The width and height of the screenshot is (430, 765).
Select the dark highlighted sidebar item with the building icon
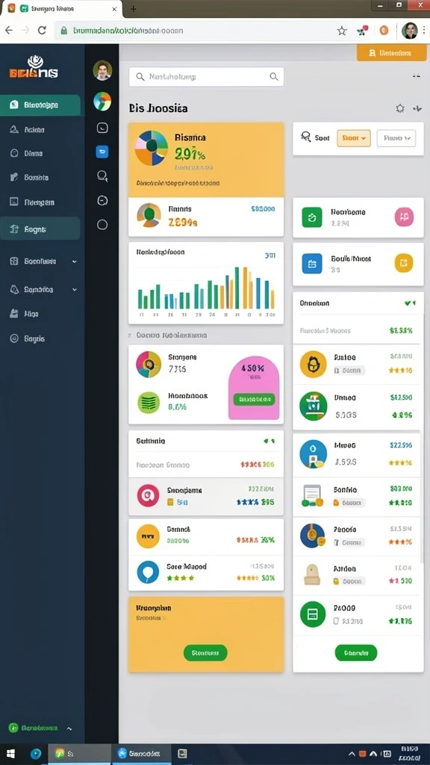coord(40,229)
